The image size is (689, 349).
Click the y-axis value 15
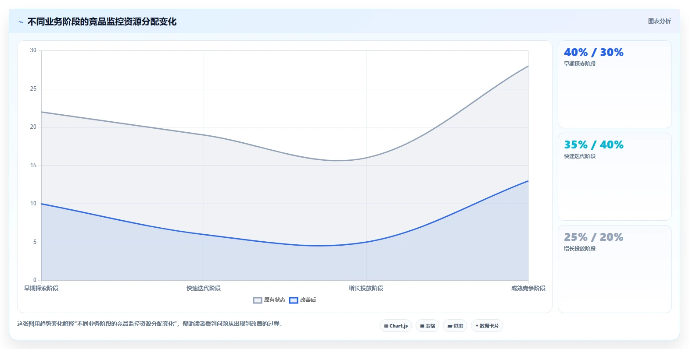click(33, 166)
